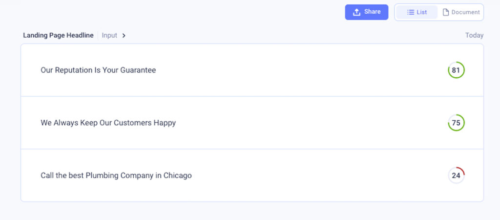Viewport: 500px width, 220px height.
Task: Share the generated headlines
Action: [367, 12]
